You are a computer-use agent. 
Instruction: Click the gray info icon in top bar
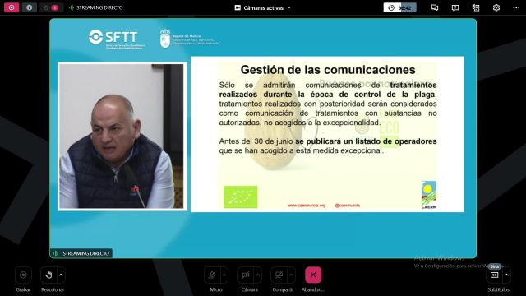[30, 7]
